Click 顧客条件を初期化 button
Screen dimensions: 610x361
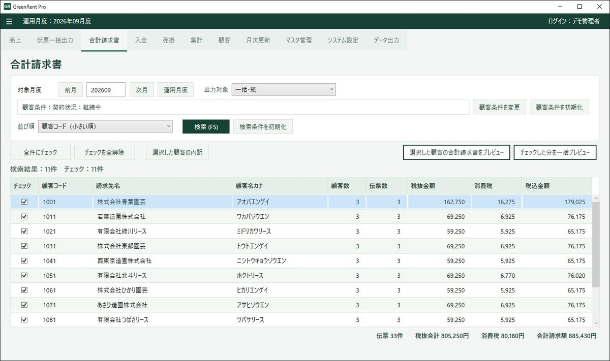[560, 107]
